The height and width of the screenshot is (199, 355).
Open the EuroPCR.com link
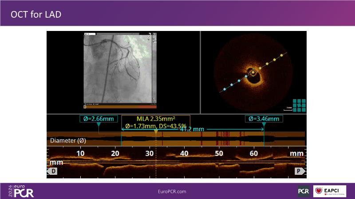(172, 191)
